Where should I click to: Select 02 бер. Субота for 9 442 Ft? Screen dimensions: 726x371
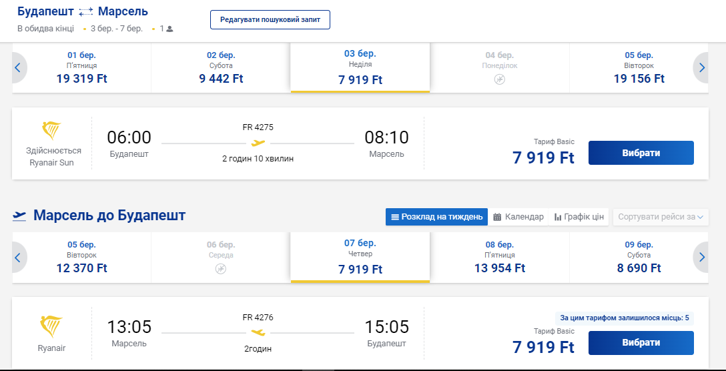pyautogui.click(x=221, y=67)
